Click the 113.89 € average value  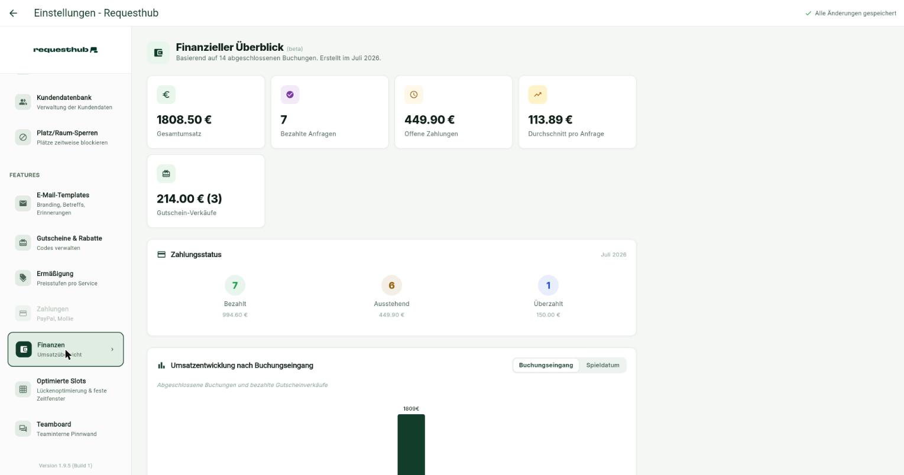550,120
